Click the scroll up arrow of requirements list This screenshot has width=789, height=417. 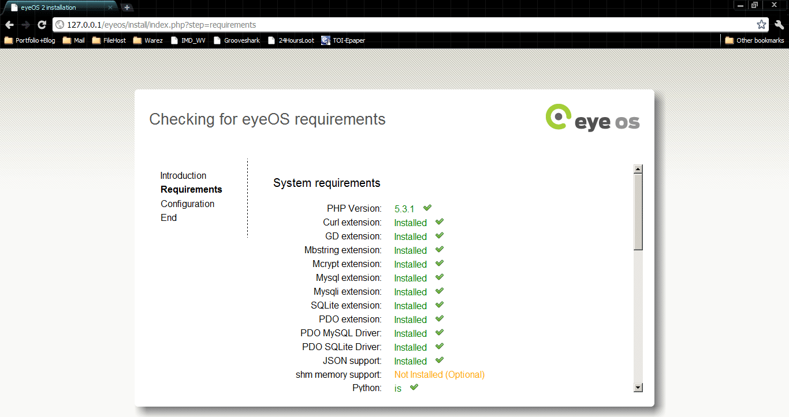[638, 169]
